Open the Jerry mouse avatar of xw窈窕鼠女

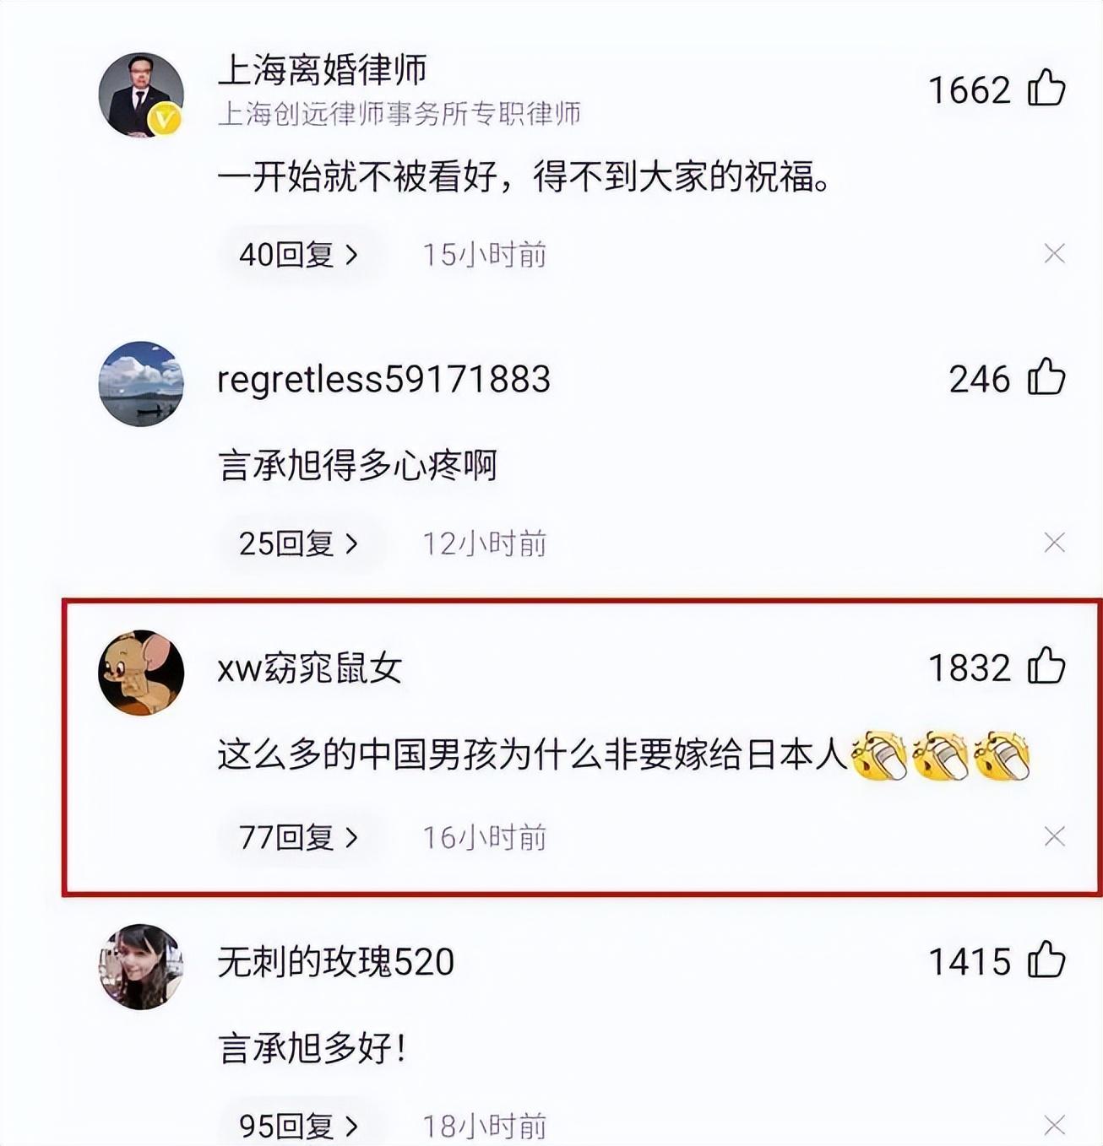[x=141, y=673]
